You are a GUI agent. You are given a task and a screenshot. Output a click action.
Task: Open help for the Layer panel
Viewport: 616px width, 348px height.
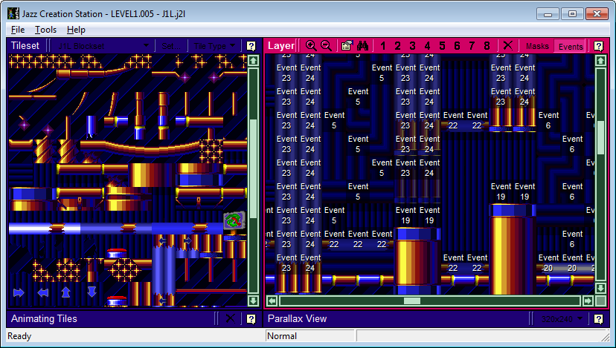tap(598, 46)
